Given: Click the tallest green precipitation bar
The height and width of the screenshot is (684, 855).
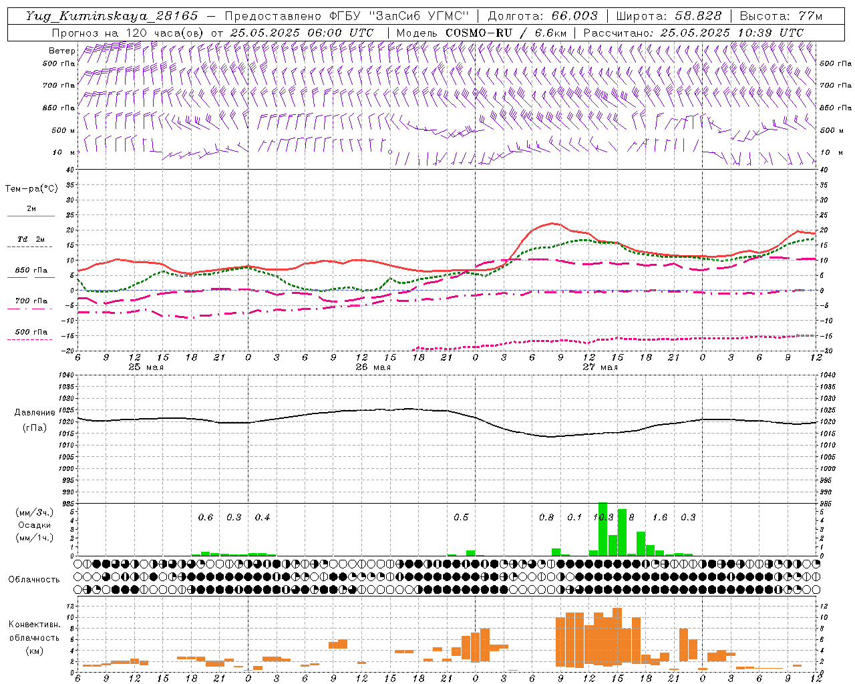Looking at the screenshot, I should [603, 529].
